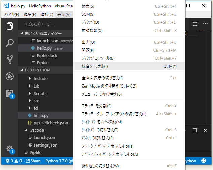Image resolution: width=213 pixels, height=170 pixels.
Task: Choose 統合ターミナル(I) menu entry
Action: pos(129,66)
